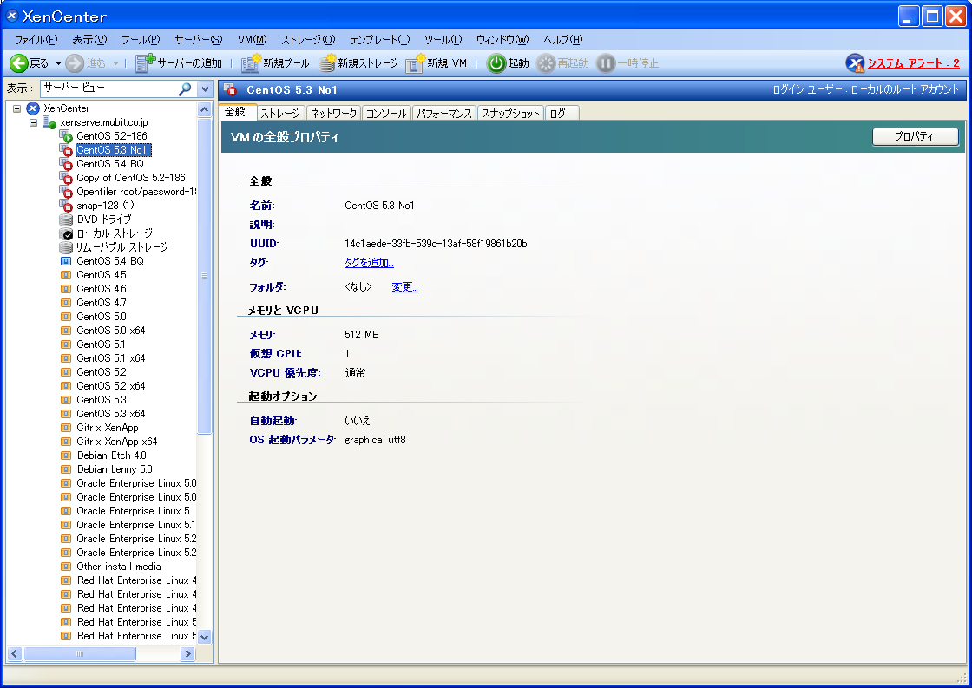Open the サーバー(S) menu
The width and height of the screenshot is (972, 688).
[198, 40]
